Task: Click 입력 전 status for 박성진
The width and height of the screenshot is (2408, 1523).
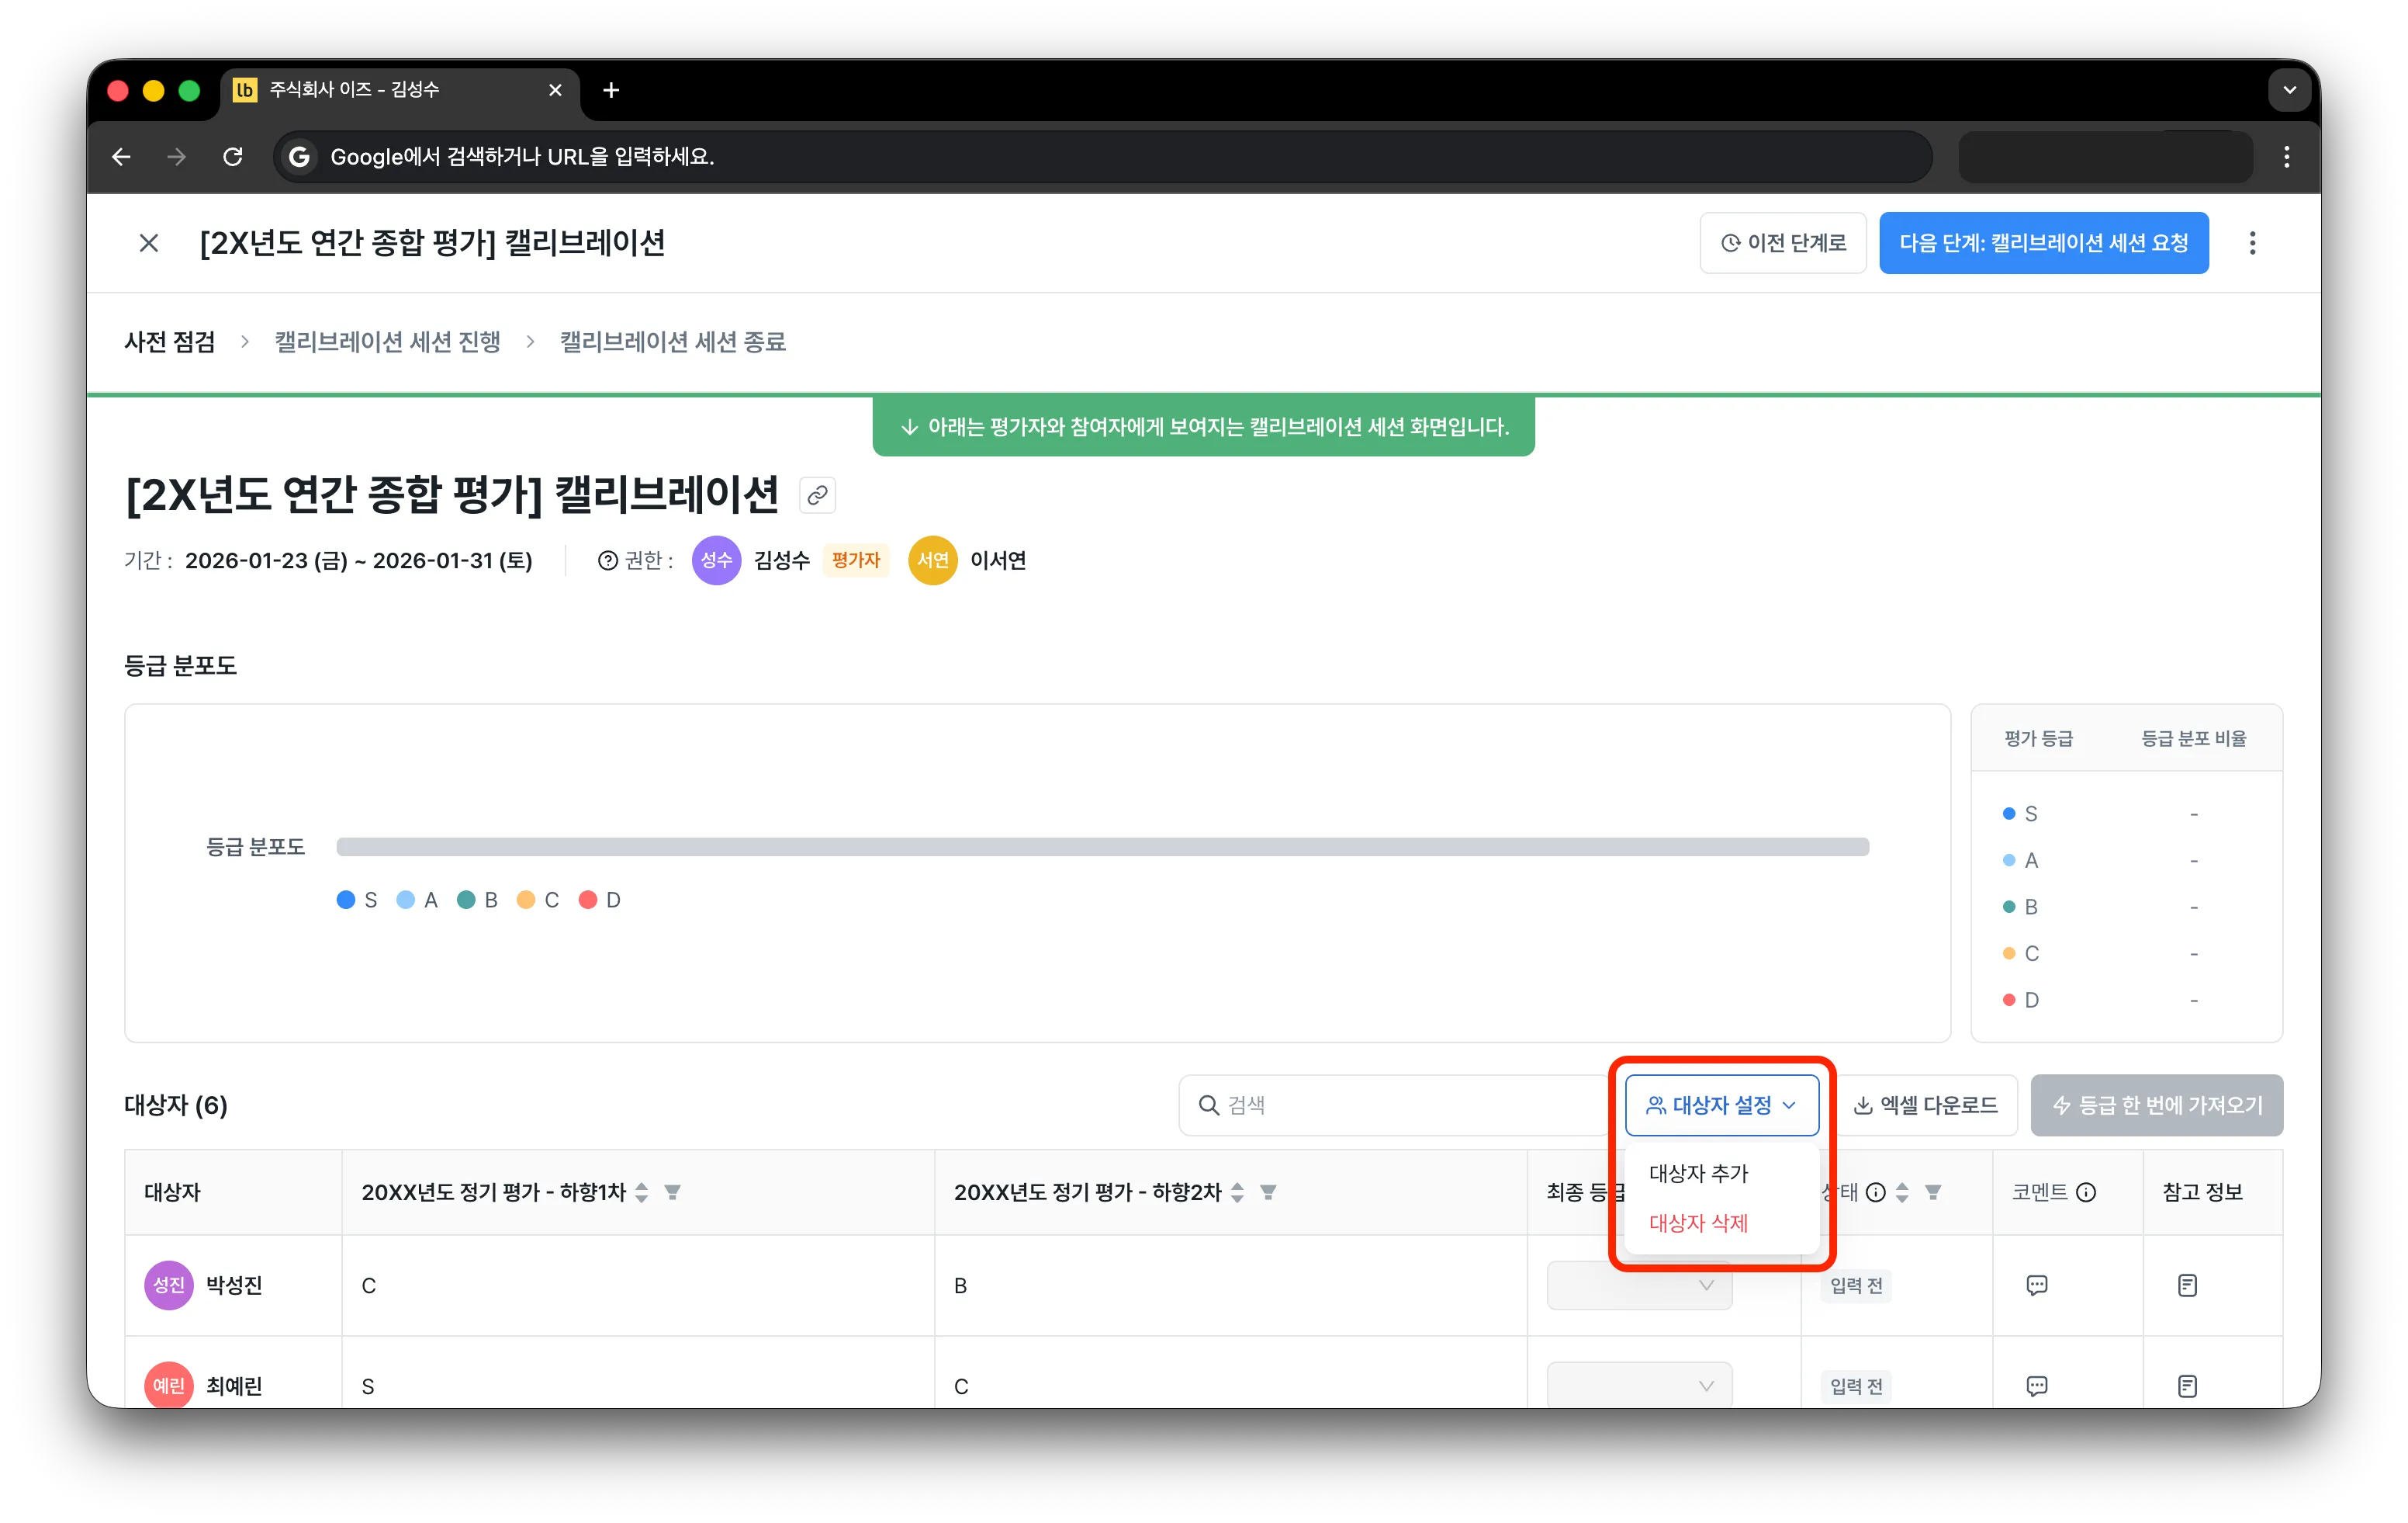Action: [1856, 1285]
